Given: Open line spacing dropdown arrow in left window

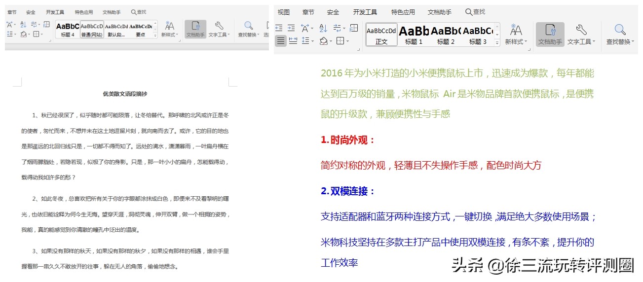Looking at the screenshot, I should click(15, 34).
